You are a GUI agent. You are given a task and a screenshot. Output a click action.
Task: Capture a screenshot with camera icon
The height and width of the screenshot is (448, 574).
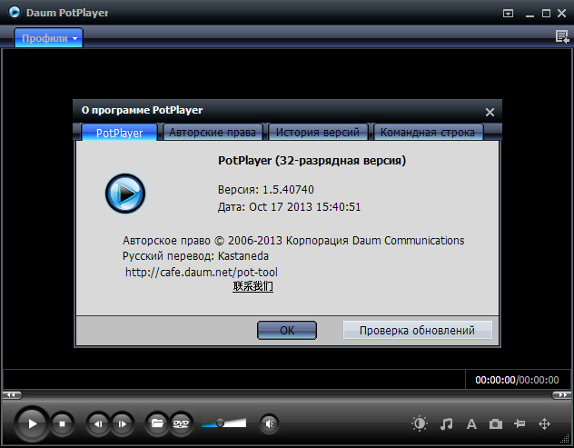point(496,423)
